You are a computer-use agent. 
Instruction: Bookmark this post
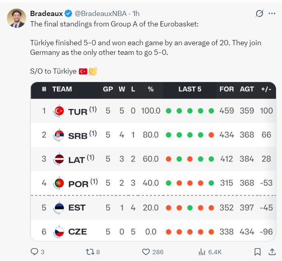point(258,252)
